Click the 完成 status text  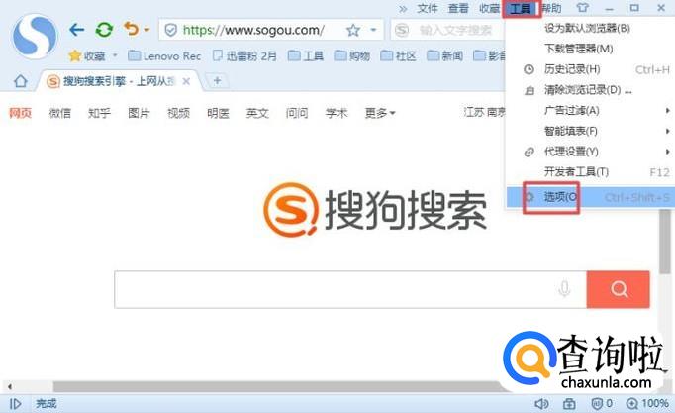(x=47, y=403)
